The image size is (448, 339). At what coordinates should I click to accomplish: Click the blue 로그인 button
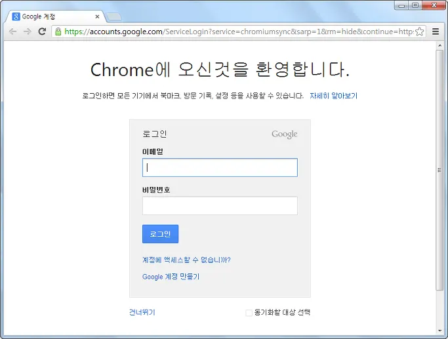pyautogui.click(x=160, y=234)
